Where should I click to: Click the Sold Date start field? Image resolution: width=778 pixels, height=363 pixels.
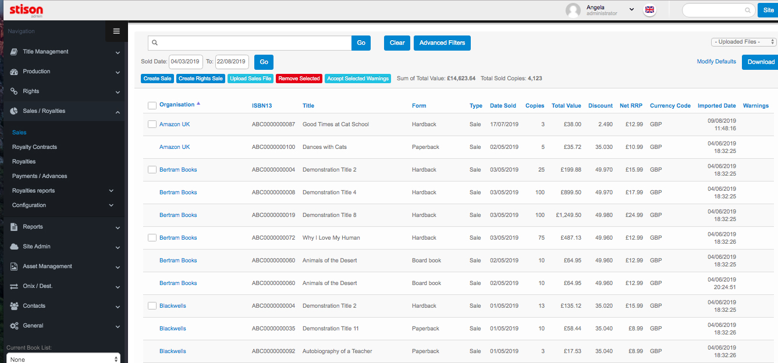[185, 62]
